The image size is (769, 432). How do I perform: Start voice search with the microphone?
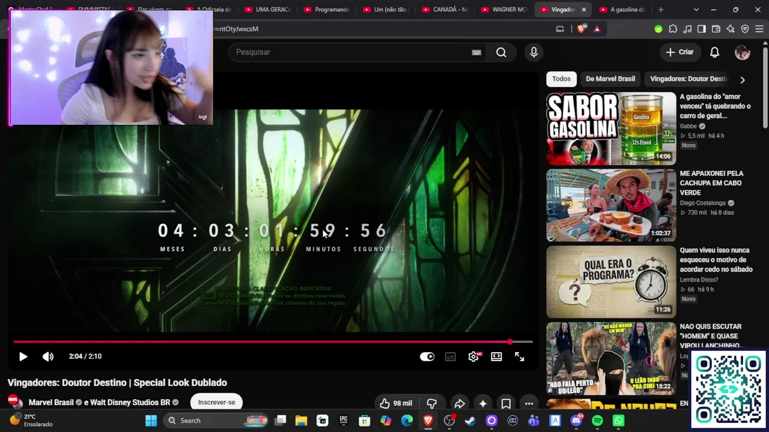[533, 52]
